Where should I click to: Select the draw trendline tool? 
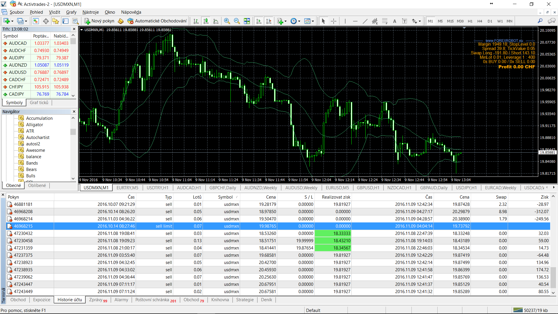click(365, 21)
